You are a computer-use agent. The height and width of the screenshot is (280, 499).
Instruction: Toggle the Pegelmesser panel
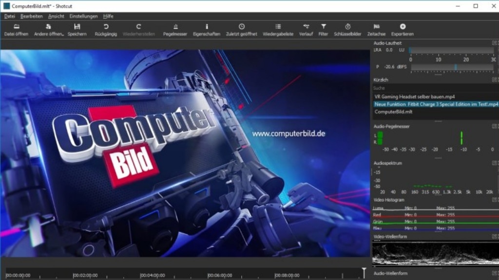[175, 30]
